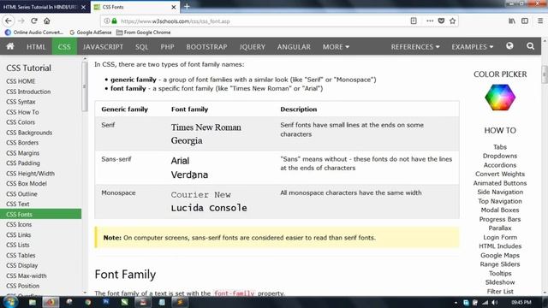Open the Login Form how-to link
Viewport: 548px width, 308px height.
pyautogui.click(x=500, y=238)
